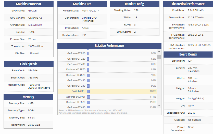The height and width of the screenshot is (134, 213).
Task: Open the GM20B GPU name link
Action: [x=32, y=11]
